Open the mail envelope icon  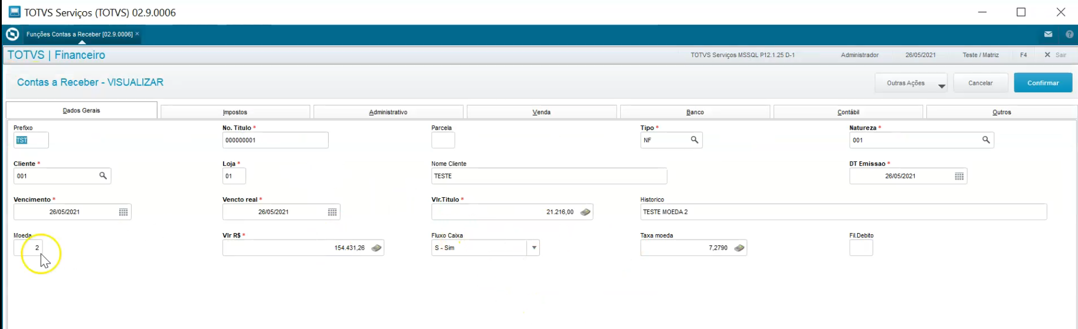[1048, 34]
